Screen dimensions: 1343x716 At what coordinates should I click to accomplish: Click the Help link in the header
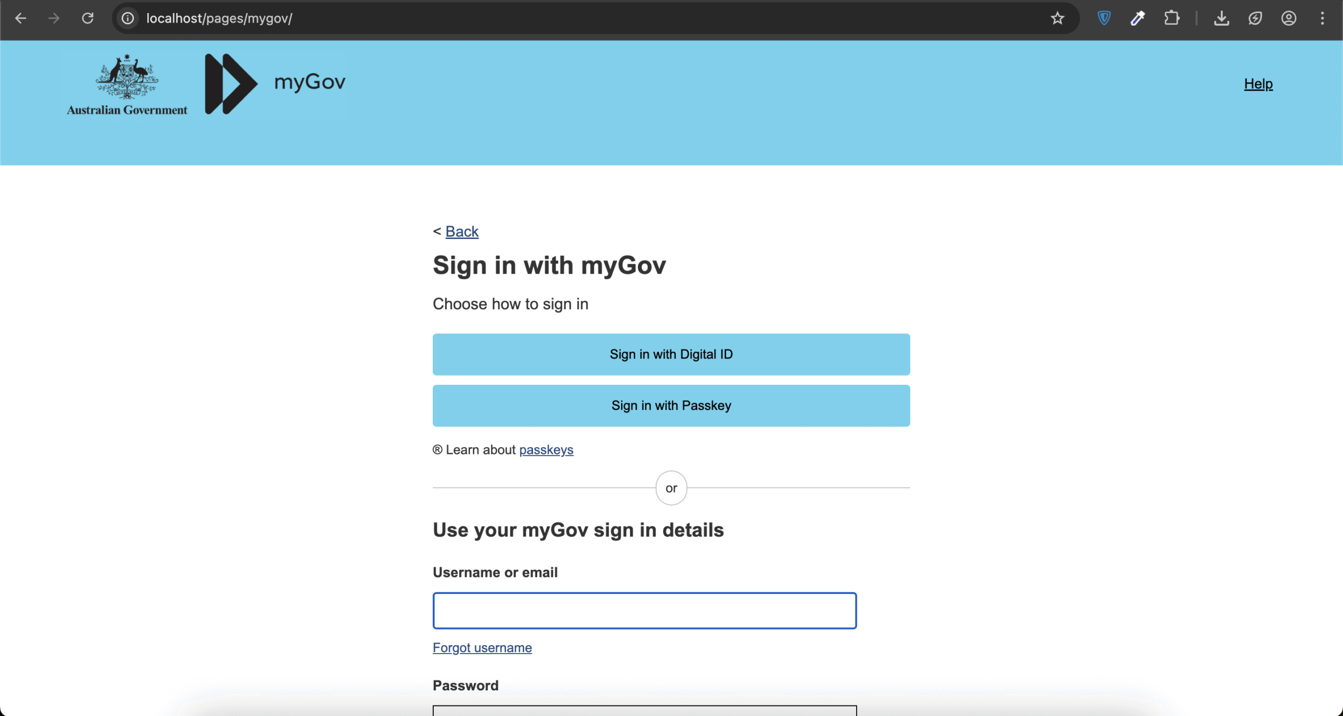click(1258, 84)
